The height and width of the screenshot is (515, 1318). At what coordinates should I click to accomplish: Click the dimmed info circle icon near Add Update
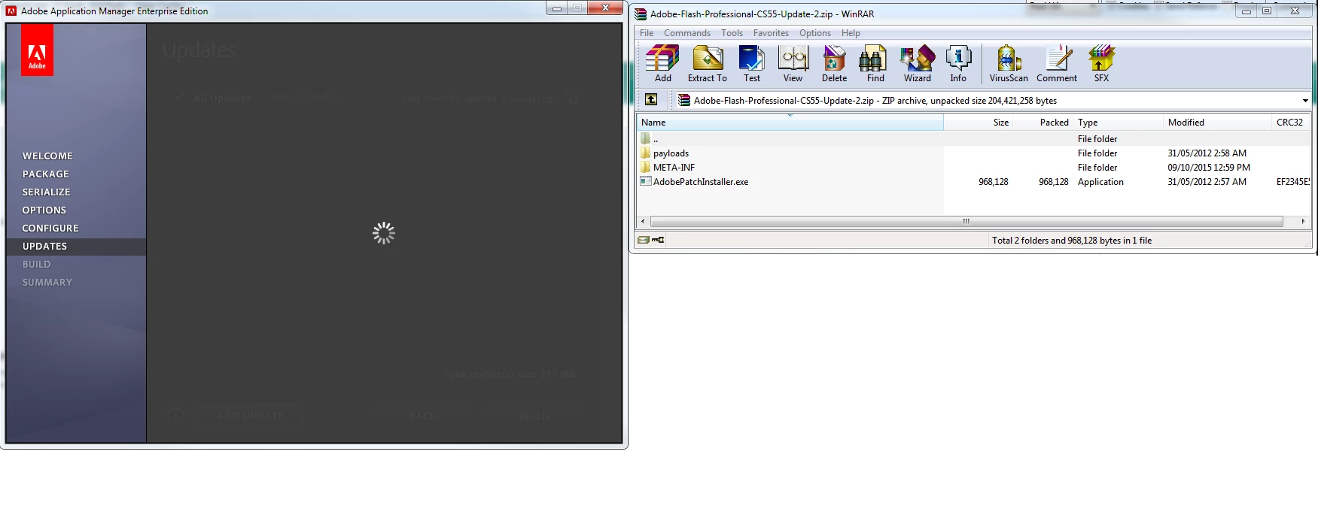click(x=175, y=415)
